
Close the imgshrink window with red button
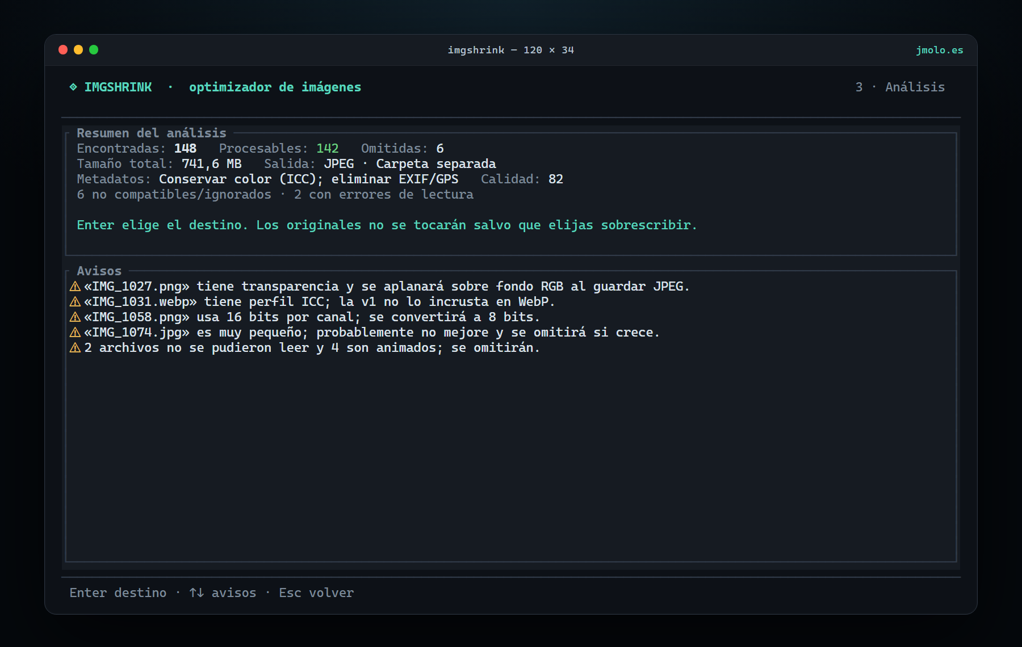click(63, 50)
